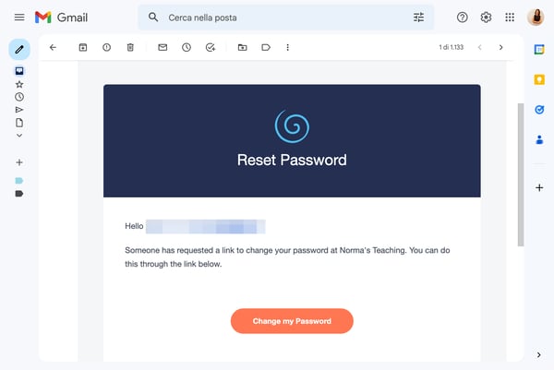Go back to inbox arrow
The image size is (554, 370).
(x=53, y=47)
